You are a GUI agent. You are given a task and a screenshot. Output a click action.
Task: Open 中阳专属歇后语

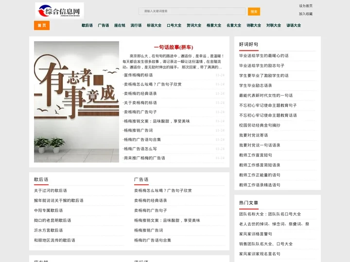pos(49,210)
